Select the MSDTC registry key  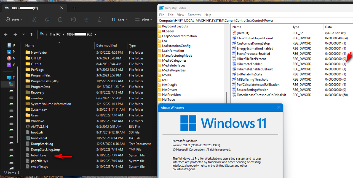[x=167, y=75]
